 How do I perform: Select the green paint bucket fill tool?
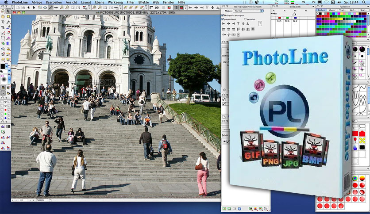(3, 44)
